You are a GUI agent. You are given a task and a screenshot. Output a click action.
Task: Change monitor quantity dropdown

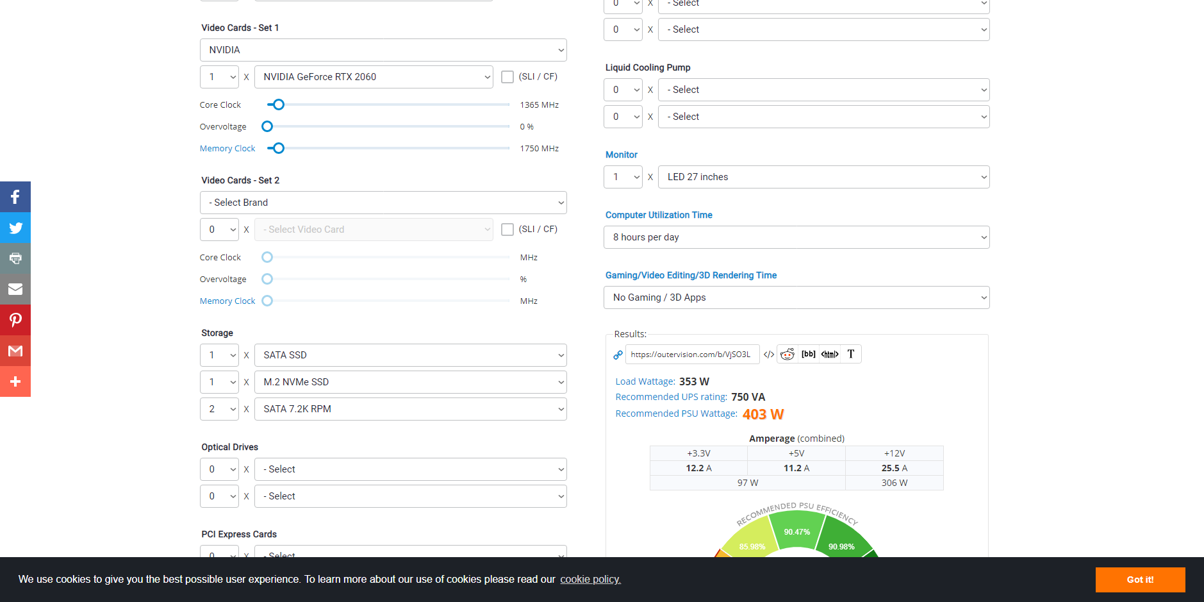(x=623, y=177)
